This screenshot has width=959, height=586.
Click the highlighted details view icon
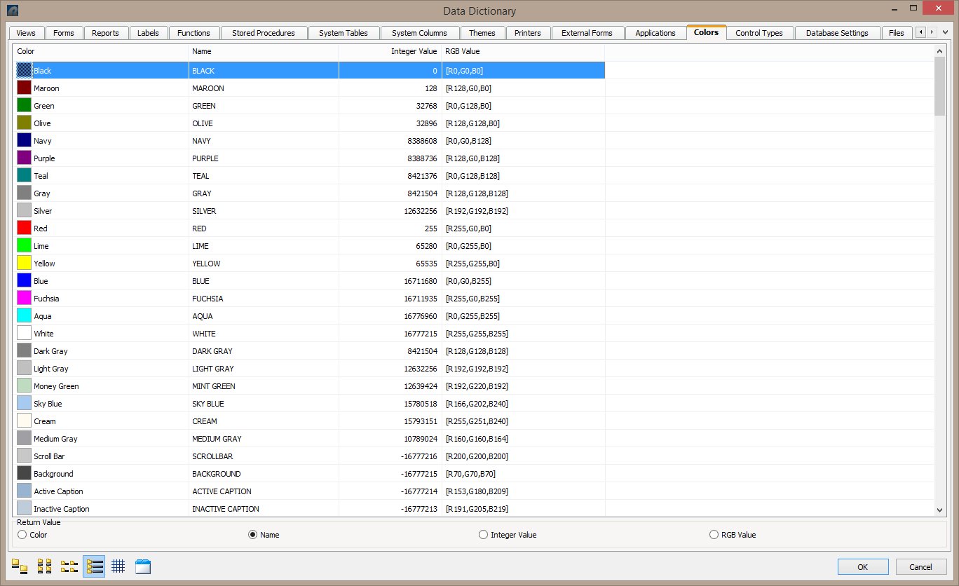pos(94,566)
